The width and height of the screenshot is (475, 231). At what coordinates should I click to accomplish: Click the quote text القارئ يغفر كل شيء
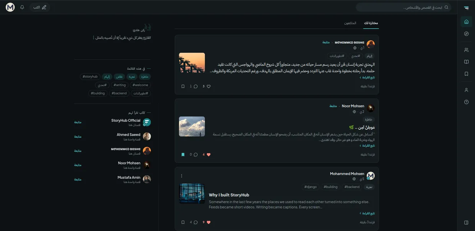123,38
